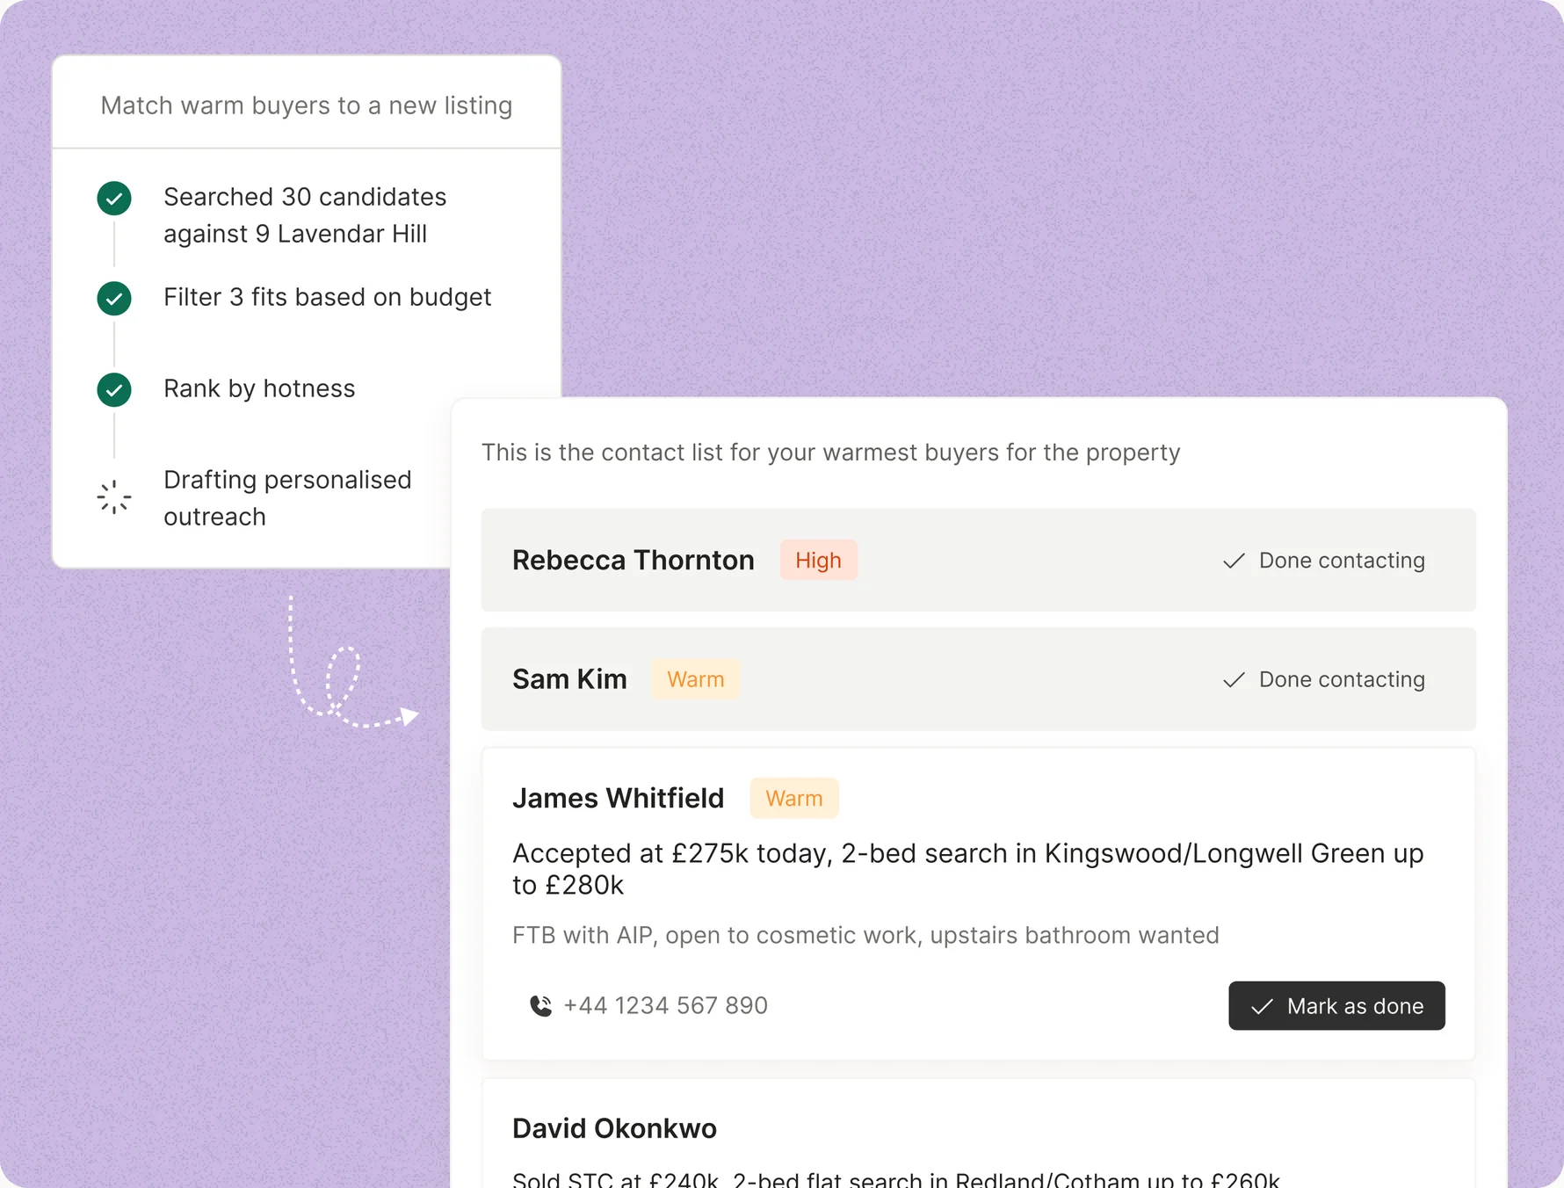Click the green check beside Searched 30 candidates
Image resolution: width=1564 pixels, height=1188 pixels.
tap(114, 199)
